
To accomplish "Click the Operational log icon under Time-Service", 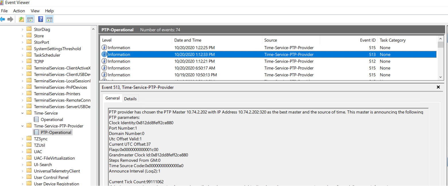I will click(36, 119).
